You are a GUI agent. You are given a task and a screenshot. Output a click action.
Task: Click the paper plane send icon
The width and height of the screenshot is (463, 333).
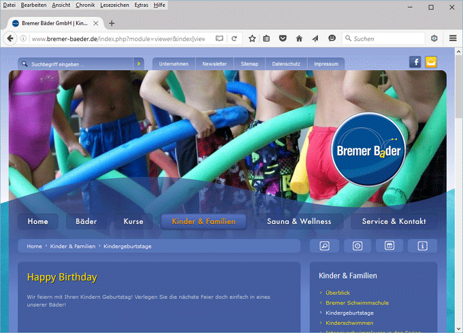315,38
